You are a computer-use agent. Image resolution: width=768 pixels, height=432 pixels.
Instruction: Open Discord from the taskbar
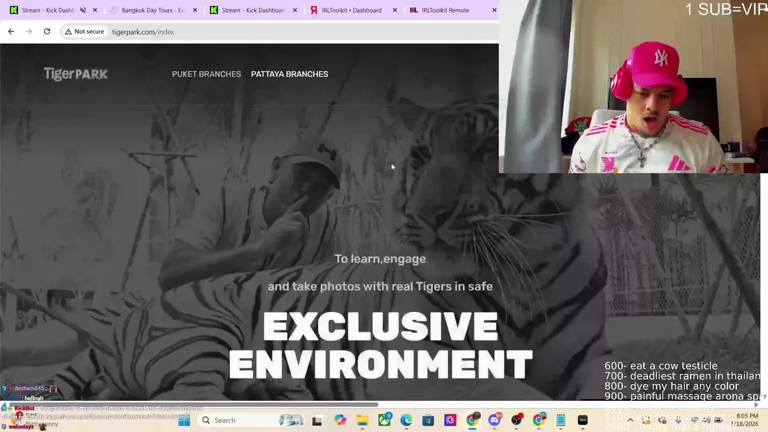click(x=494, y=421)
